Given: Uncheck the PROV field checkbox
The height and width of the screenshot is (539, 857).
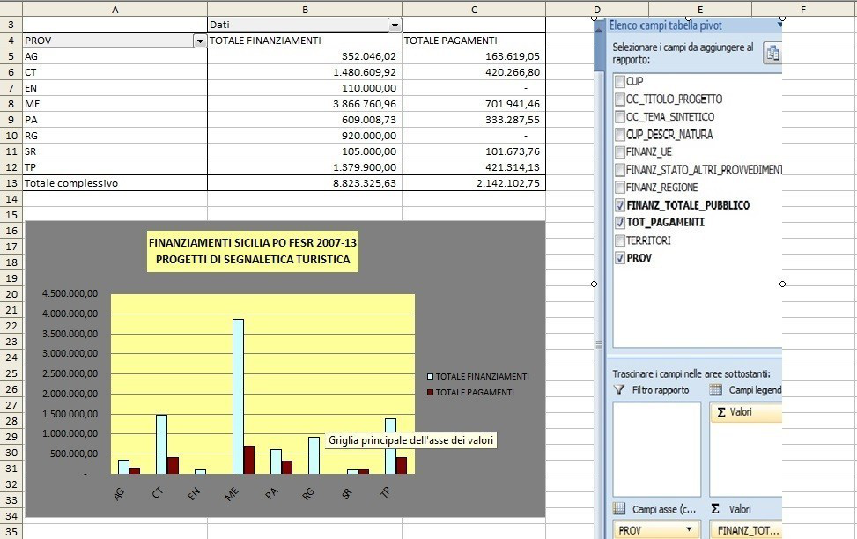Looking at the screenshot, I should pyautogui.click(x=620, y=258).
